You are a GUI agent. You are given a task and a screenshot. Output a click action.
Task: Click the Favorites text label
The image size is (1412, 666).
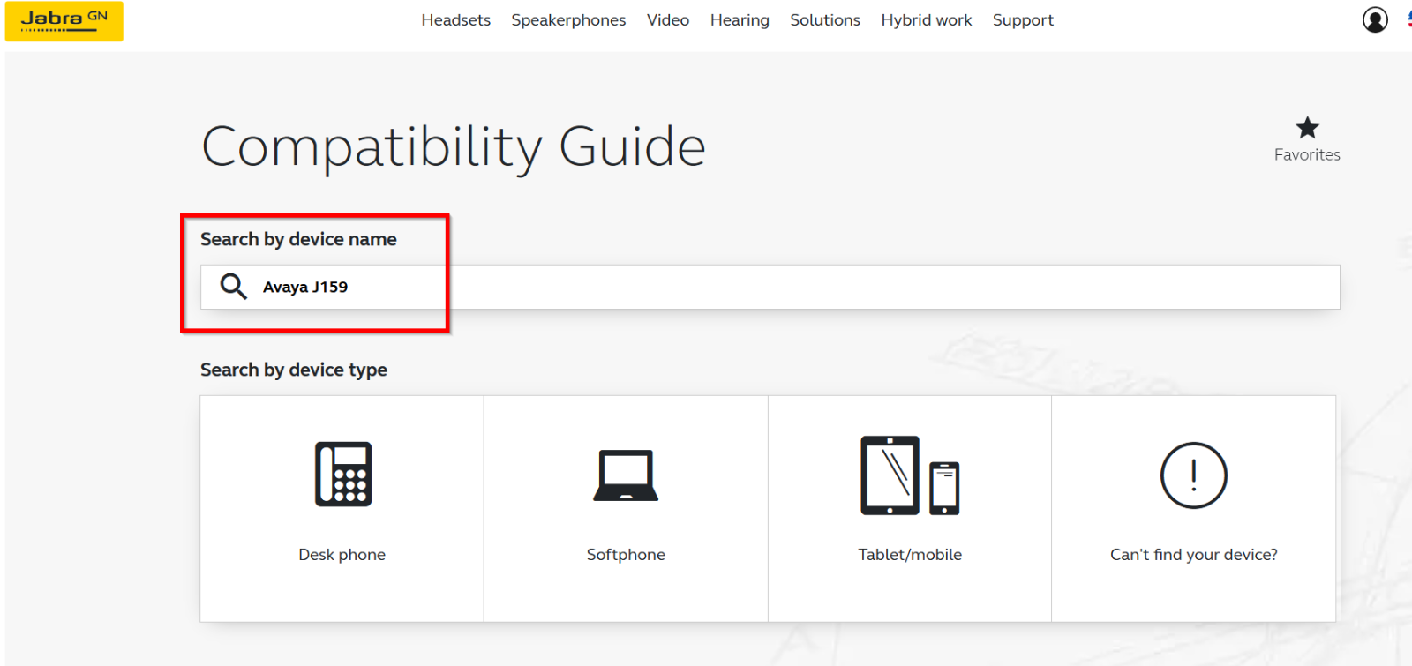tap(1307, 155)
